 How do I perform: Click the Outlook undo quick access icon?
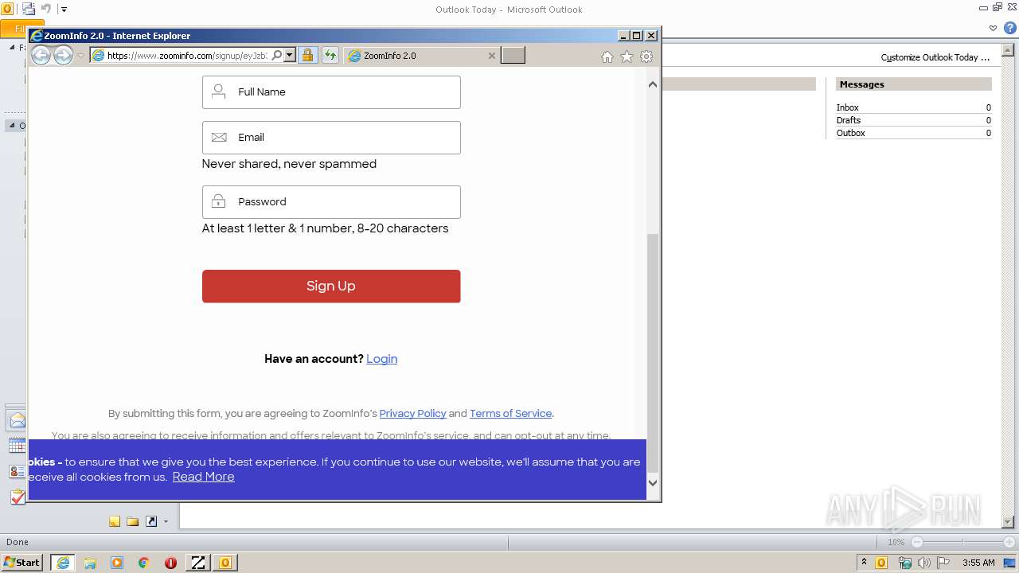point(46,9)
